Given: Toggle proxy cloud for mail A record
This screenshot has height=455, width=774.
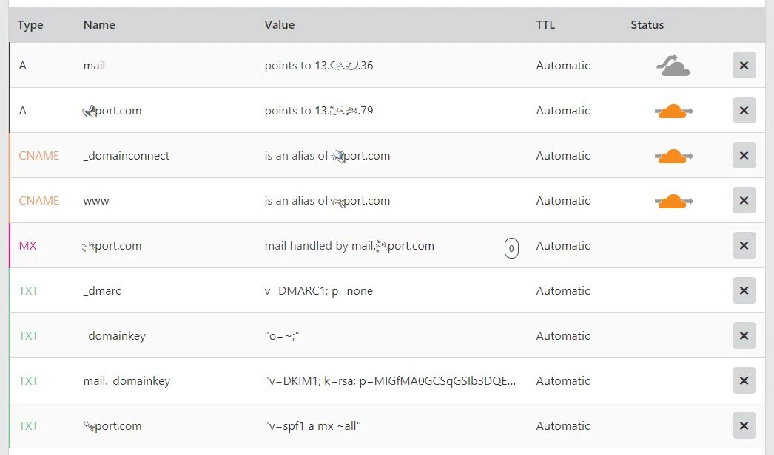Looking at the screenshot, I should [673, 66].
